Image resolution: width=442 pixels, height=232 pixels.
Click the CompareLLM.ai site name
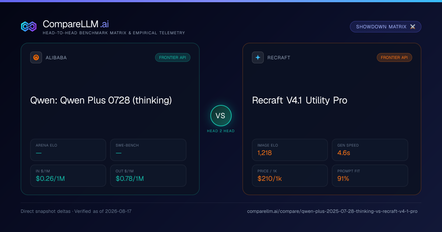(x=76, y=24)
